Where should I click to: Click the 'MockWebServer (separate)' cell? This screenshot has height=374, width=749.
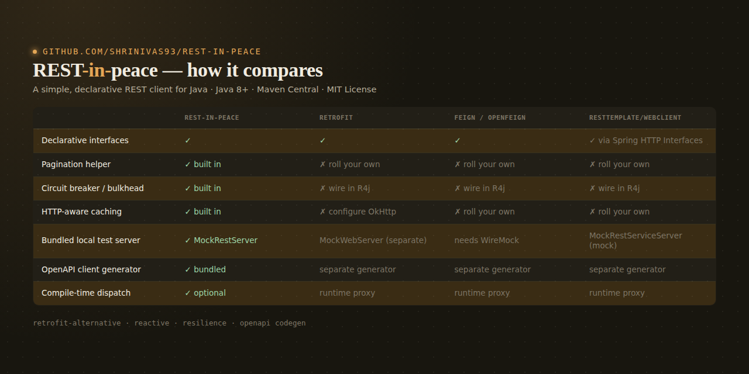coord(373,240)
